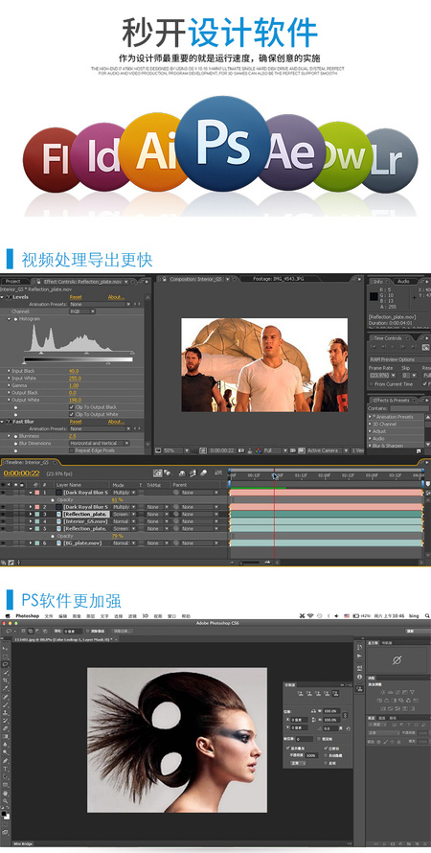Open the Channel RGB dropdown
This screenshot has height=853, width=431.
click(x=82, y=311)
